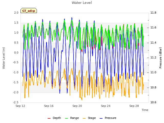Click the 1.5 left axis tick label
The height and width of the screenshot is (123, 164).
pyautogui.click(x=16, y=23)
